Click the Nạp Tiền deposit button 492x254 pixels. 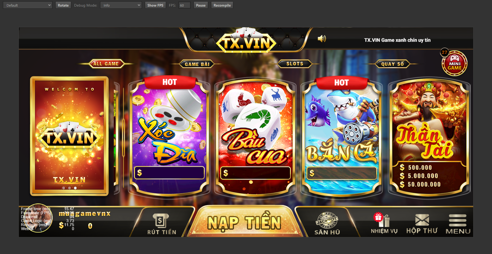coord(244,222)
